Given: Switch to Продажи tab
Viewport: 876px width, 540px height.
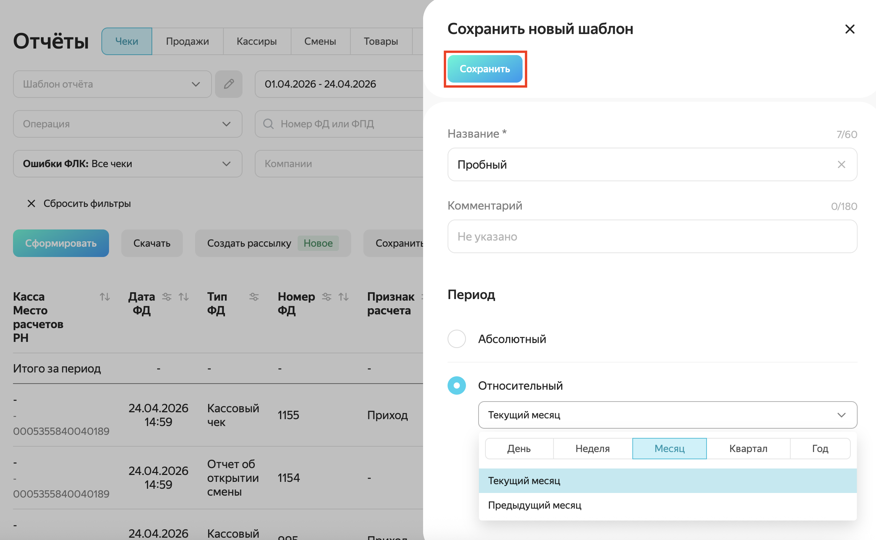Looking at the screenshot, I should coord(187,41).
